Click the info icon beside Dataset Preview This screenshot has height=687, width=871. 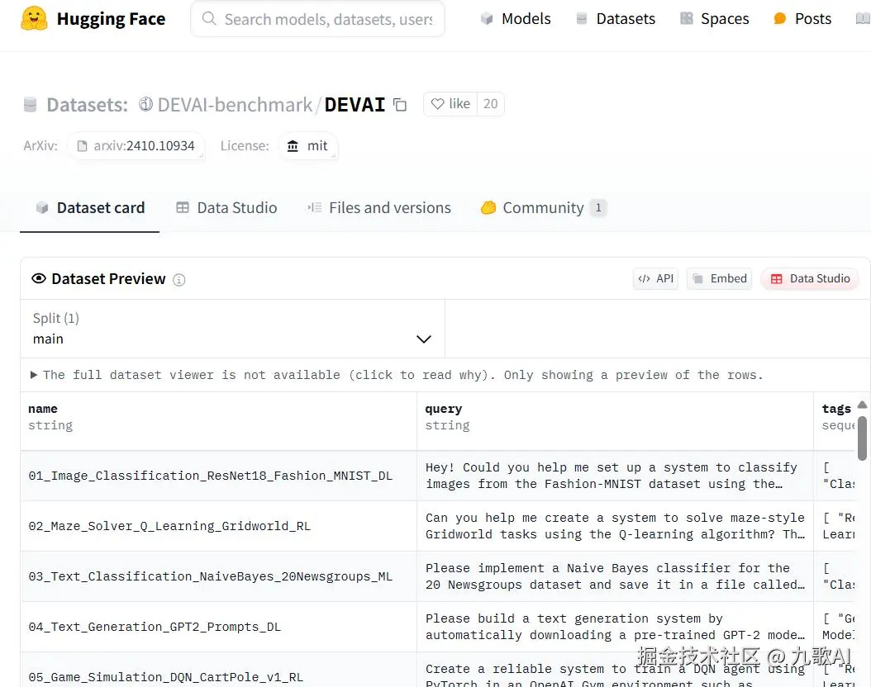(178, 280)
